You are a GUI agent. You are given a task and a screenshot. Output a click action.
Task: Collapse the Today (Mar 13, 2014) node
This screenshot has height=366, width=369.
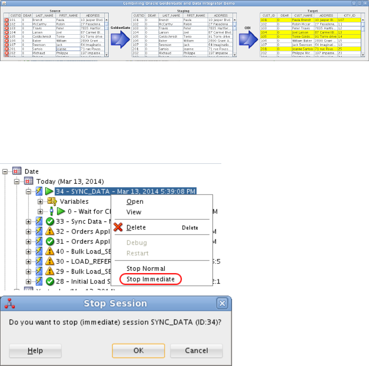(x=17, y=182)
